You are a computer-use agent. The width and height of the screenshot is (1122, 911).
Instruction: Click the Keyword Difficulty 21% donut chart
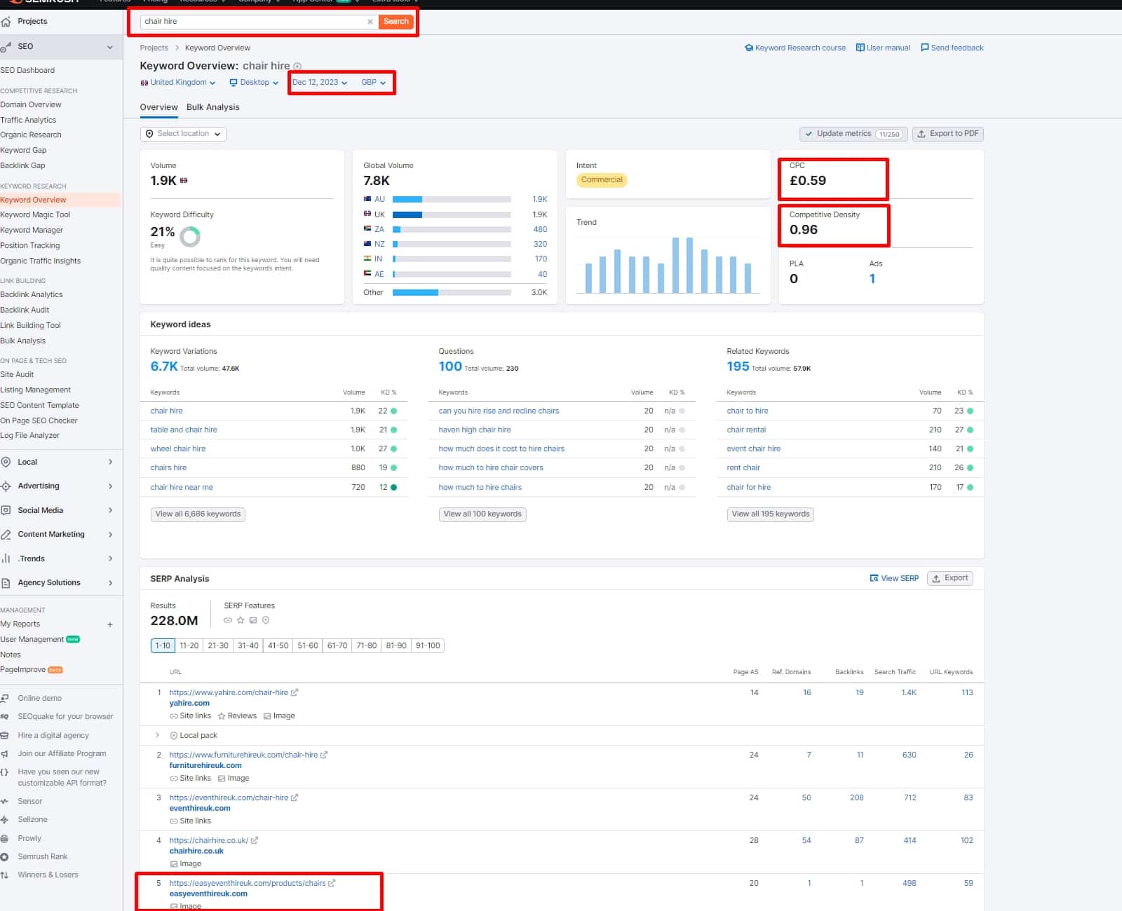pyautogui.click(x=190, y=238)
